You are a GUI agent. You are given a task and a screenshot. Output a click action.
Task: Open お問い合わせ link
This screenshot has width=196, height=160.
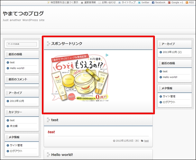(x=109, y=3)
